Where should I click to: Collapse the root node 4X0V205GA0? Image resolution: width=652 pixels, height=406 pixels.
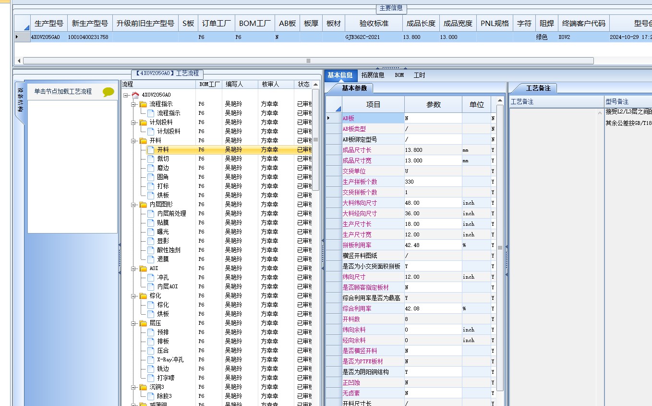(x=126, y=95)
